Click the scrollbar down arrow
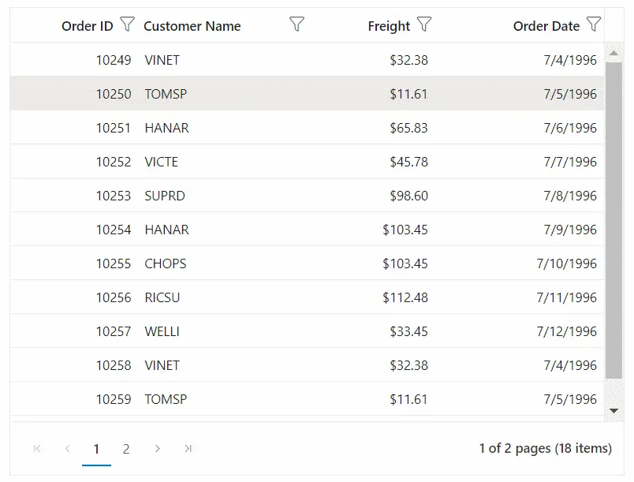Image resolution: width=634 pixels, height=482 pixels. (614, 410)
